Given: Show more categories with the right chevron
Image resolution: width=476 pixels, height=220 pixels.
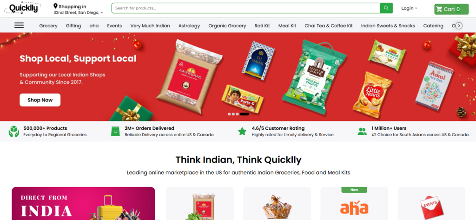Looking at the screenshot, I should coord(459,26).
